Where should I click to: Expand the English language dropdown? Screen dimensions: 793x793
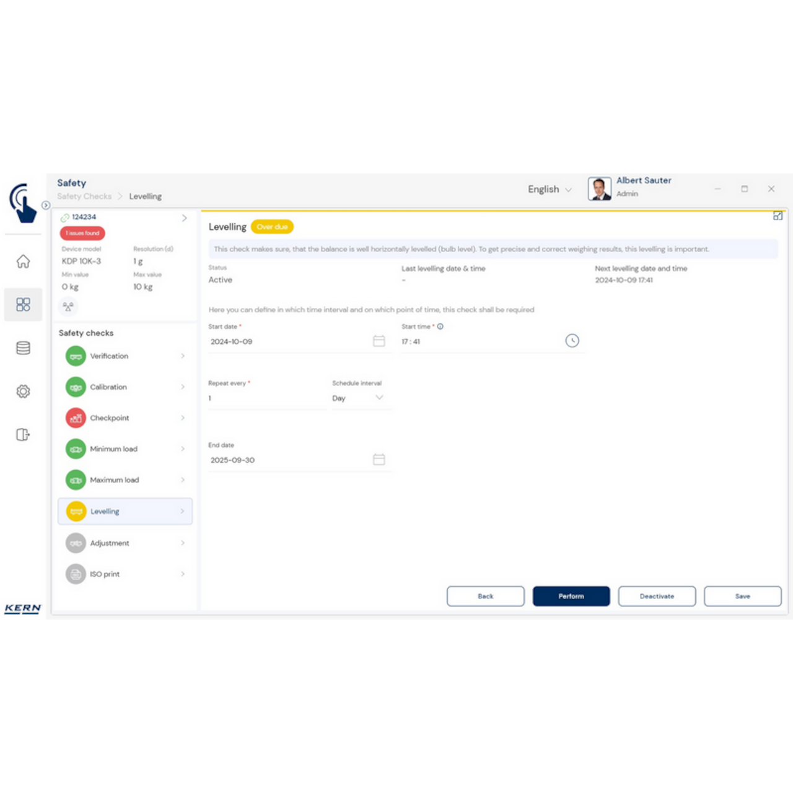pyautogui.click(x=569, y=190)
